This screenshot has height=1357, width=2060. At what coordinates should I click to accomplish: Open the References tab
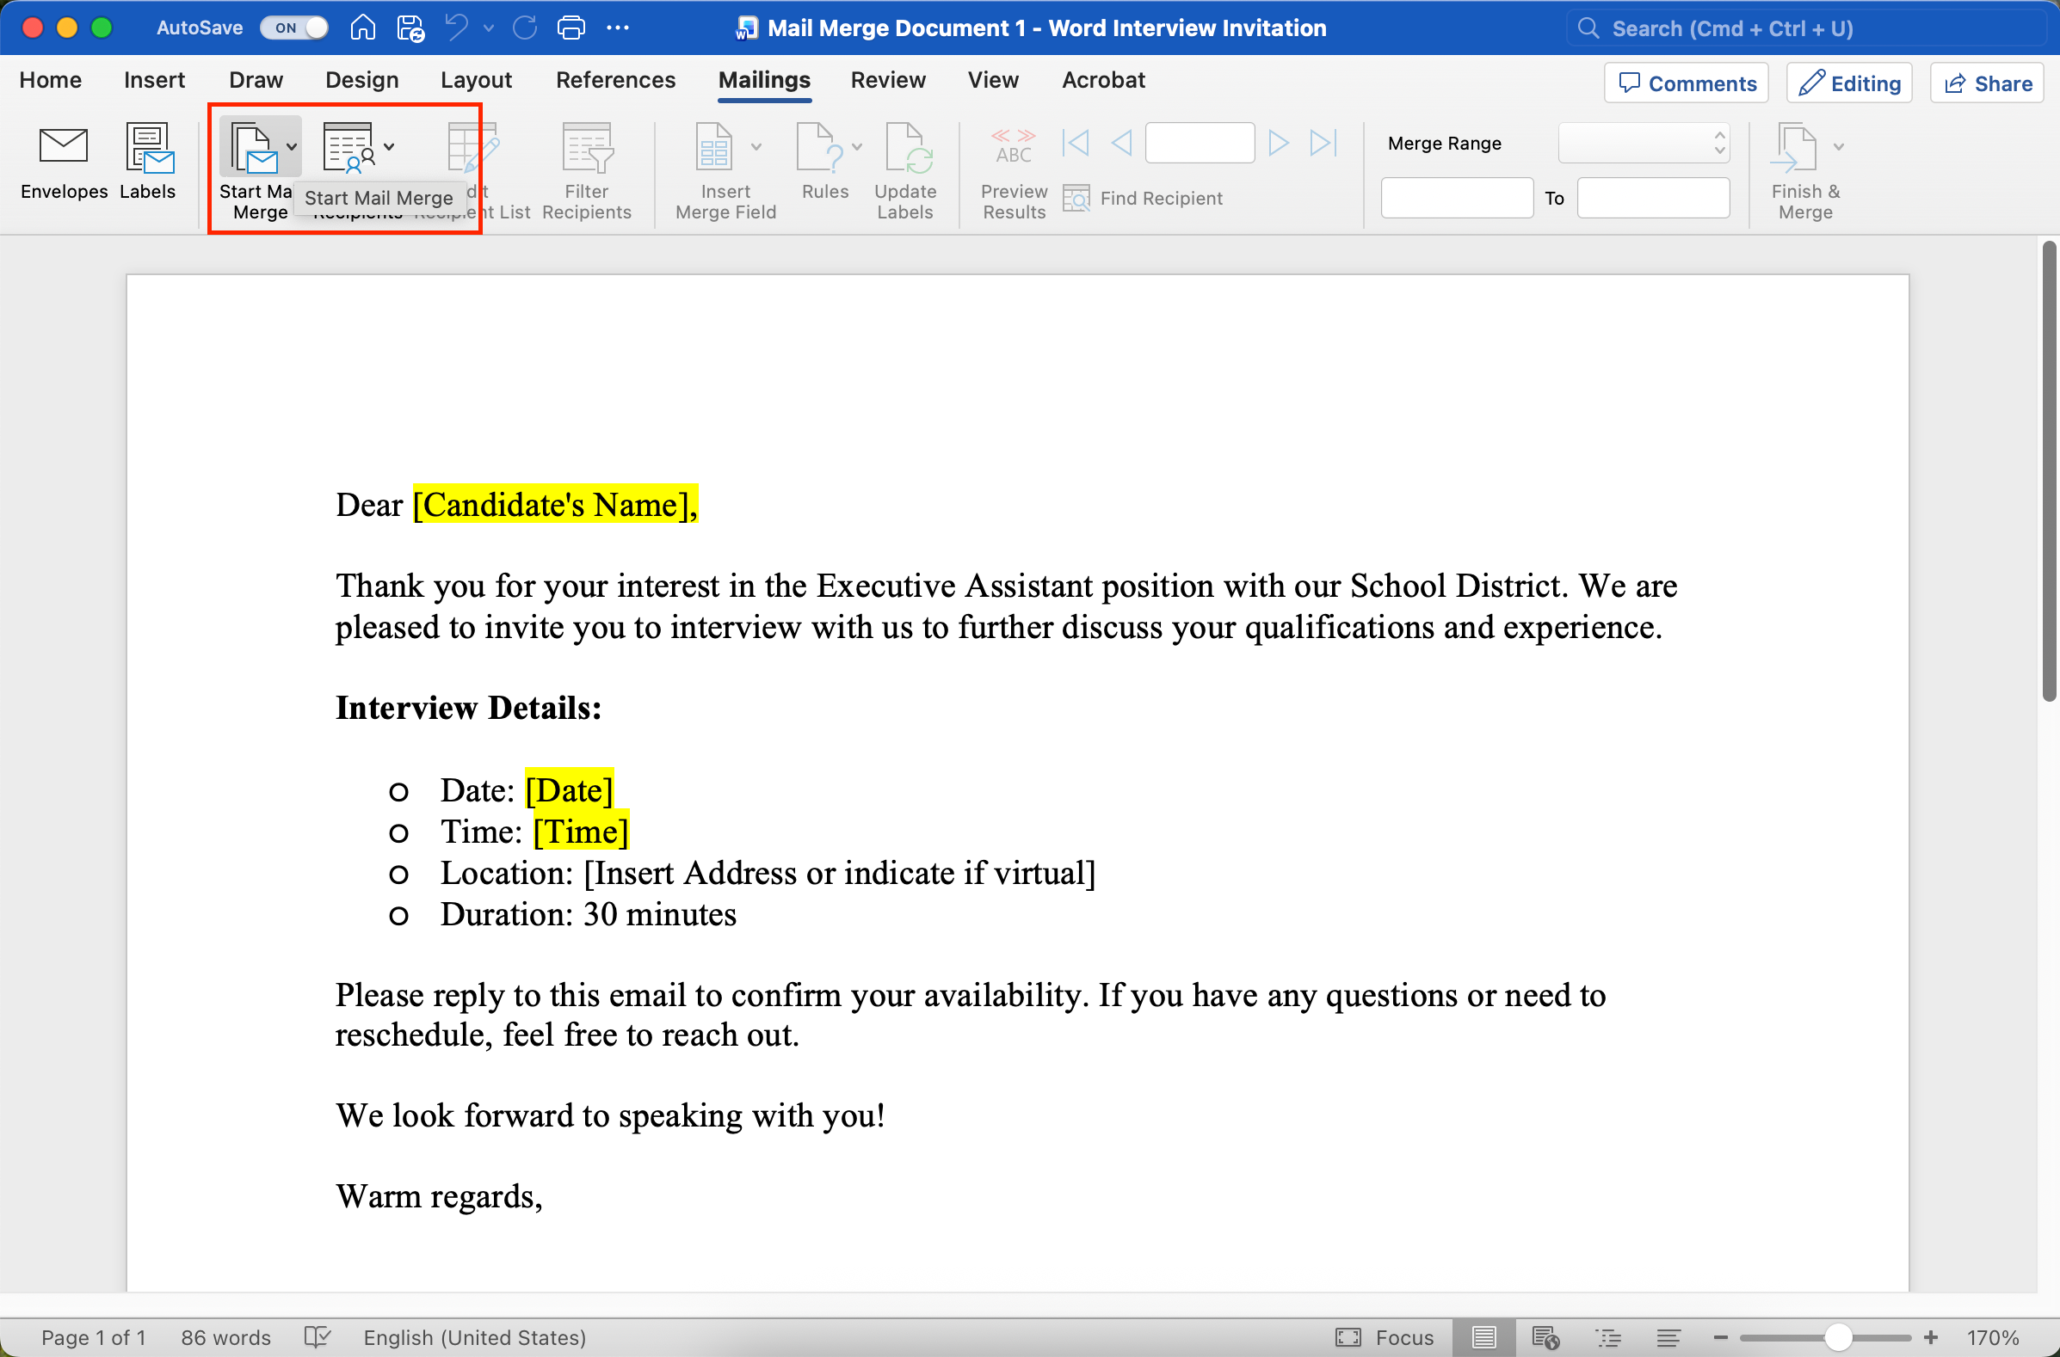coord(614,81)
